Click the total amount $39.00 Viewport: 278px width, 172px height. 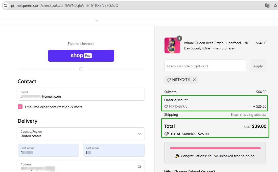coord(259,126)
